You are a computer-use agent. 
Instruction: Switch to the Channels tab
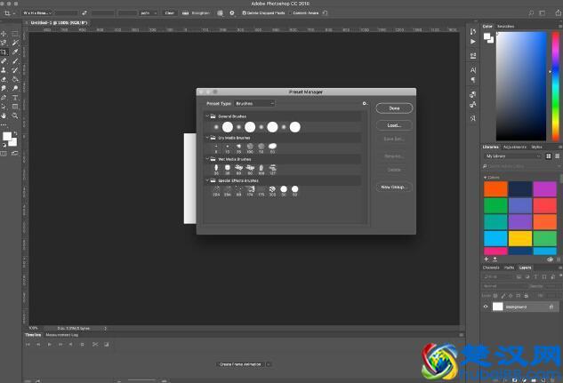(x=491, y=267)
